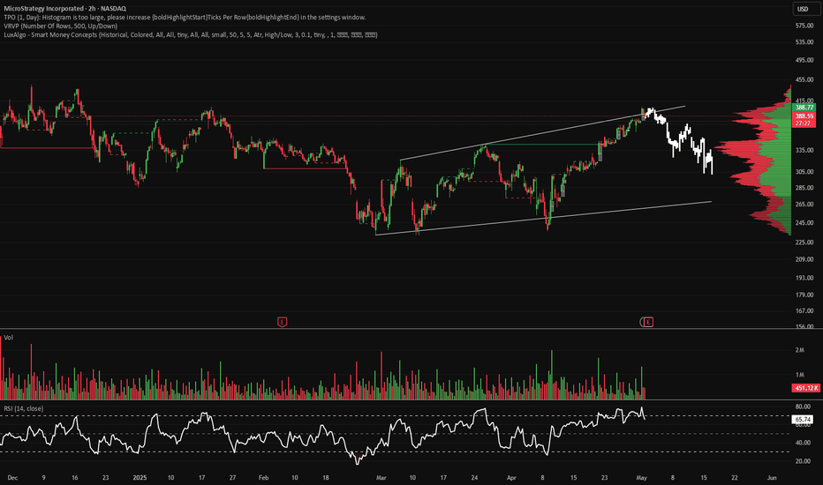The image size is (823, 485).
Task: Select the white 65.74 RSI value tag
Action: tap(804, 420)
